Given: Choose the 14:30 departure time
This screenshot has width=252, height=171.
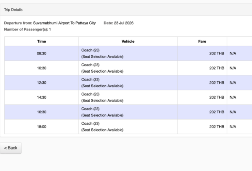Looking at the screenshot, I should 41,97.
